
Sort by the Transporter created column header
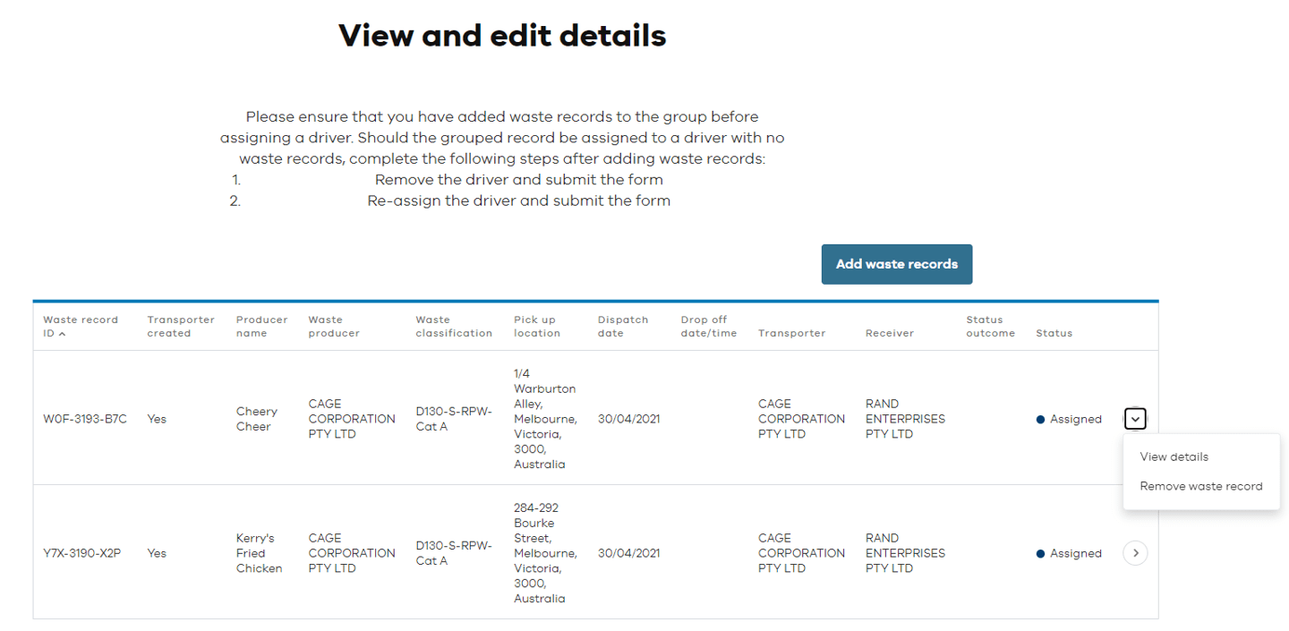[181, 326]
